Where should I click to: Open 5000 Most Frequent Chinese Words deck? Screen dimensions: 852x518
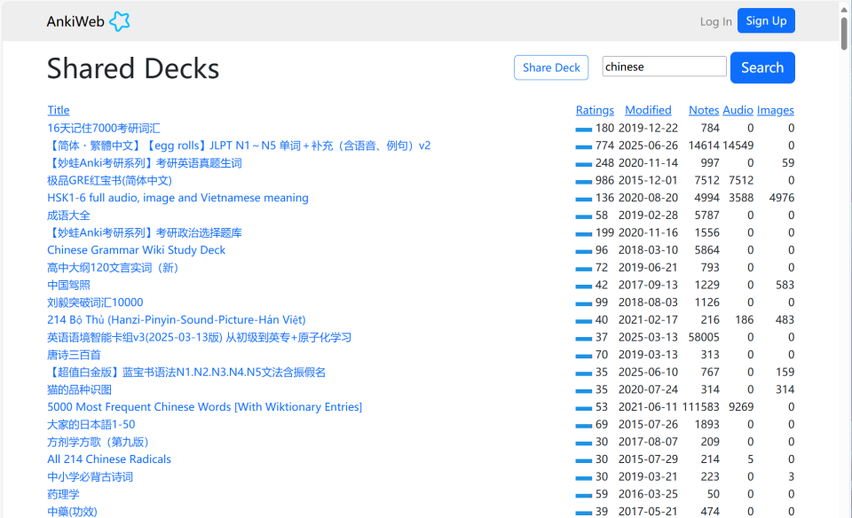click(x=204, y=407)
